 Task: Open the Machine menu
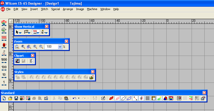tap(92, 9)
